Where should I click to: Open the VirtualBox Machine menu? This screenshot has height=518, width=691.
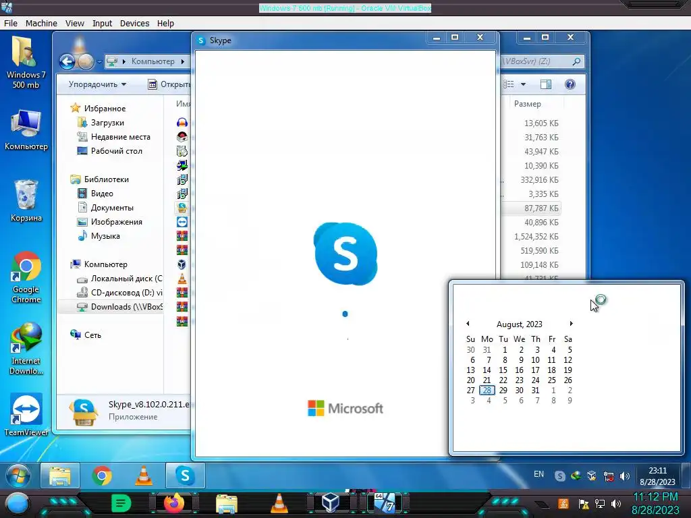pos(41,24)
